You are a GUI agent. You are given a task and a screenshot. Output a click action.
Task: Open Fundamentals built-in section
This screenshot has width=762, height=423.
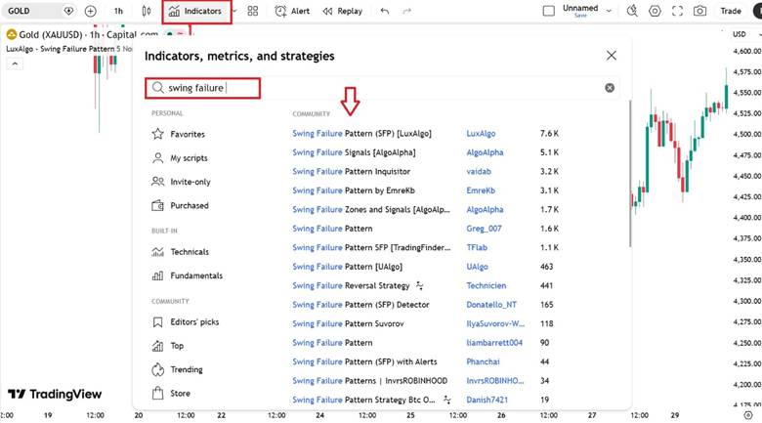(187, 275)
